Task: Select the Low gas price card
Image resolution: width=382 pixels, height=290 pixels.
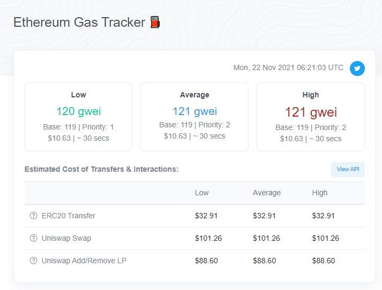Action: coord(78,117)
